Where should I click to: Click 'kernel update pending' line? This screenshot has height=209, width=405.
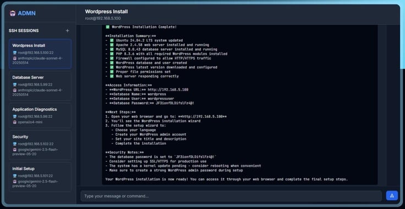coord(183,166)
